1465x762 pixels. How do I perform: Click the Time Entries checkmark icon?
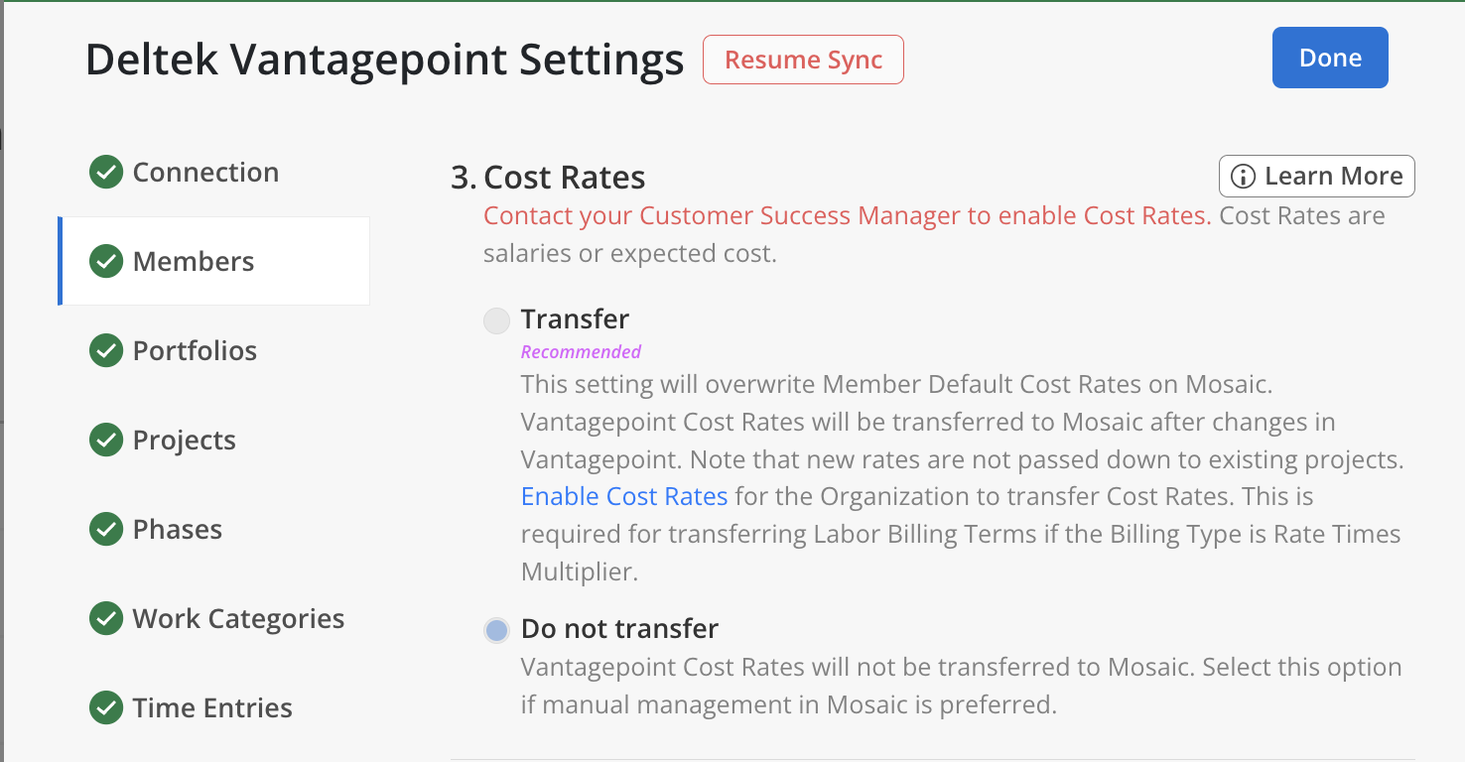click(106, 708)
